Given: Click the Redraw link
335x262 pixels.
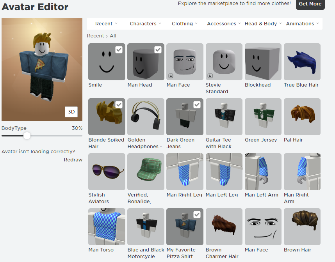Looking at the screenshot, I should pos(73,160).
